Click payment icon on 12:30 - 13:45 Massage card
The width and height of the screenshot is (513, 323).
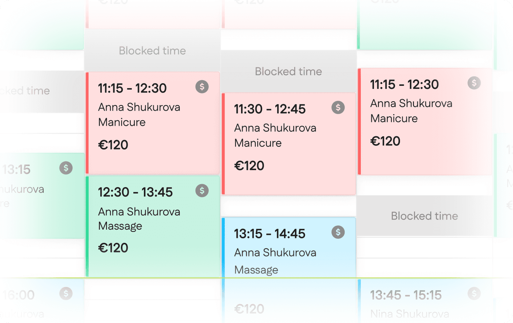click(x=202, y=191)
